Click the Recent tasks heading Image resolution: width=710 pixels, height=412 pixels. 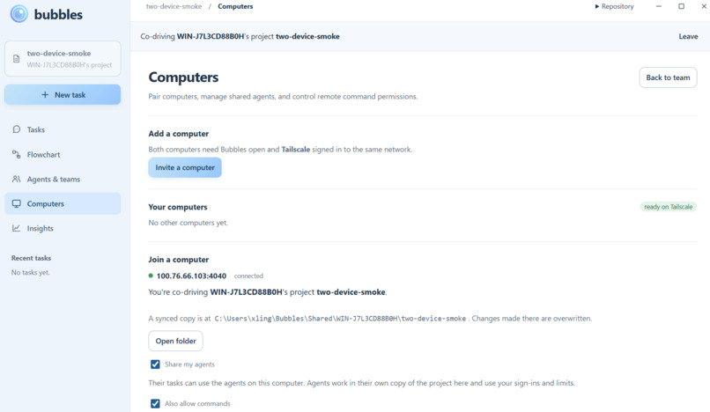(x=31, y=258)
